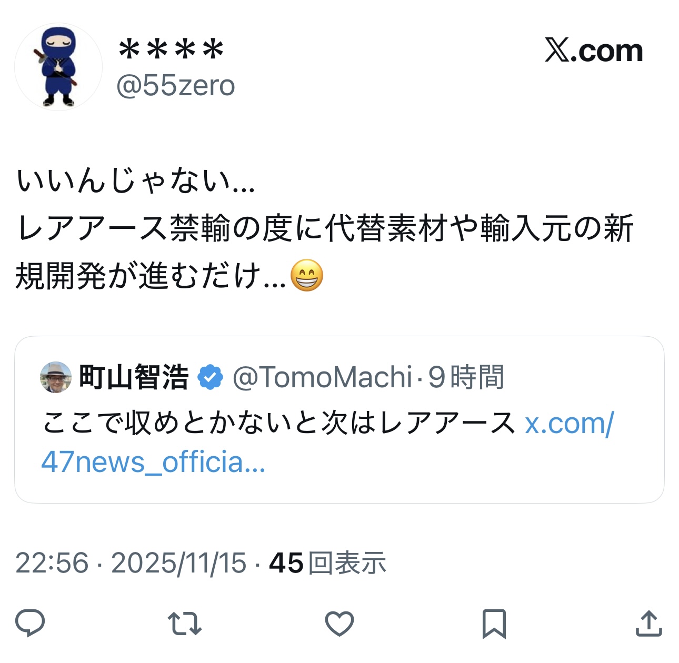This screenshot has height=663, width=679.
Task: Open 町山智浩's small profile picture
Action: pos(56,377)
